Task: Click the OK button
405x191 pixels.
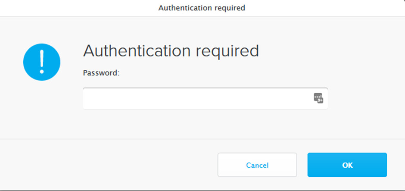Action: coord(347,165)
